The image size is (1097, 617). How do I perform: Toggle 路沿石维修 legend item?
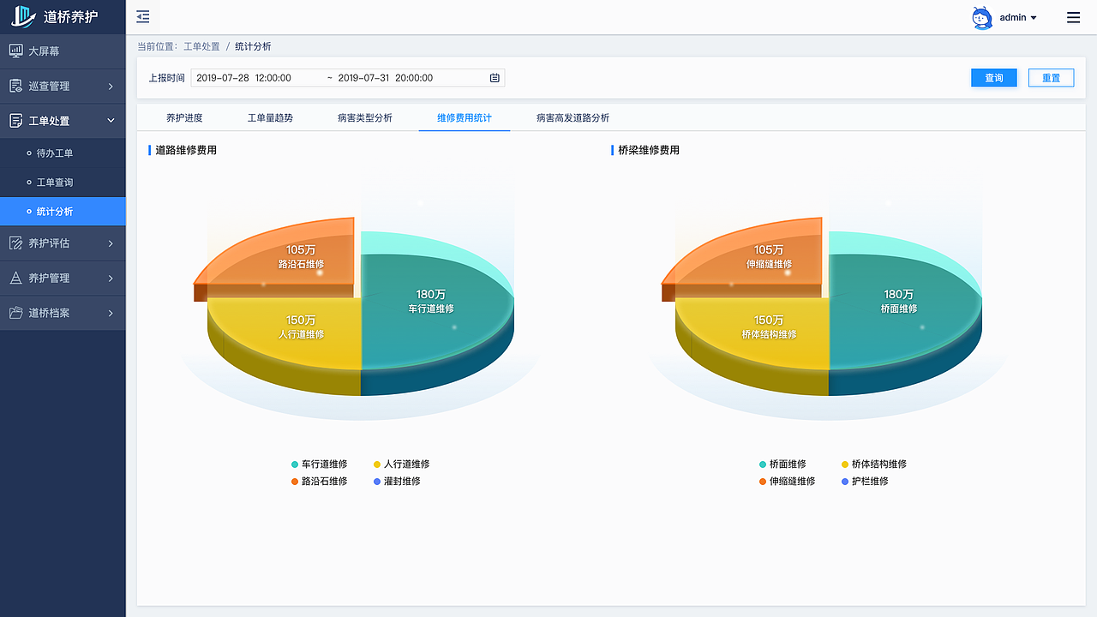tap(319, 481)
